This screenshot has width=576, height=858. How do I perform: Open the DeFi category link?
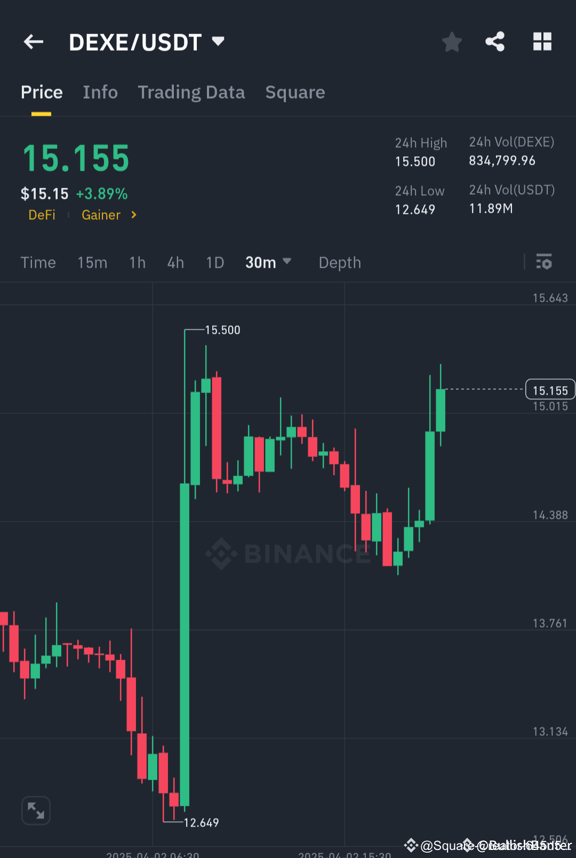42,215
